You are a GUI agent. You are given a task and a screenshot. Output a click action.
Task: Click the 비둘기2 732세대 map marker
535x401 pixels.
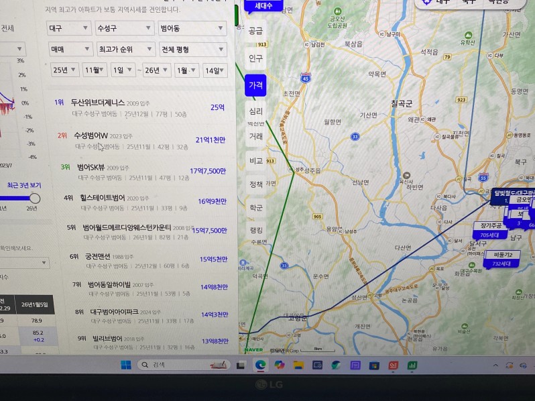(502, 260)
